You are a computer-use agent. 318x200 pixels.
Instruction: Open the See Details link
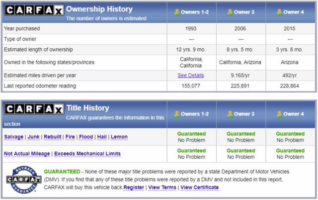pos(191,75)
